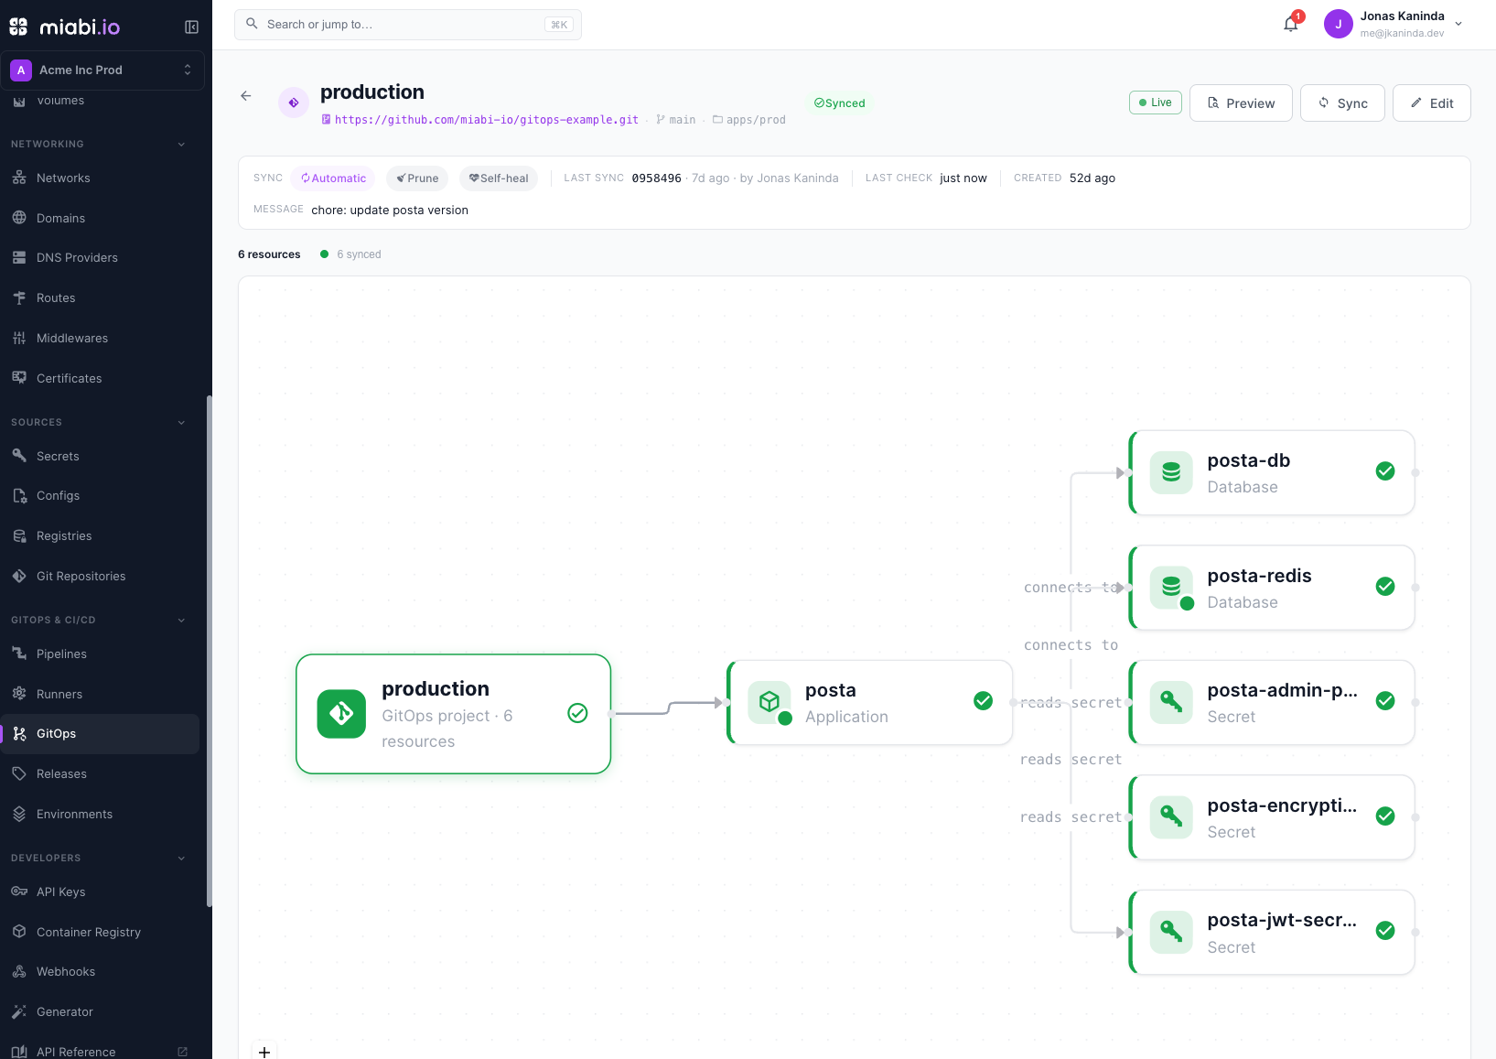Click the 'main' branch label
This screenshot has width=1496, height=1059.
click(682, 120)
